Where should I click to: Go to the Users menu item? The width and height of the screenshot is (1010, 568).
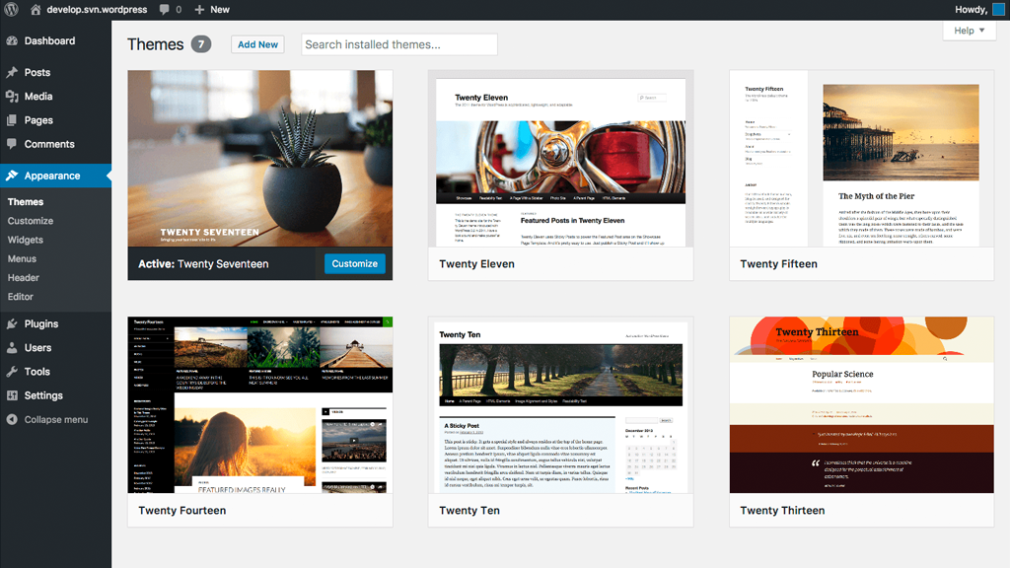[x=37, y=348]
